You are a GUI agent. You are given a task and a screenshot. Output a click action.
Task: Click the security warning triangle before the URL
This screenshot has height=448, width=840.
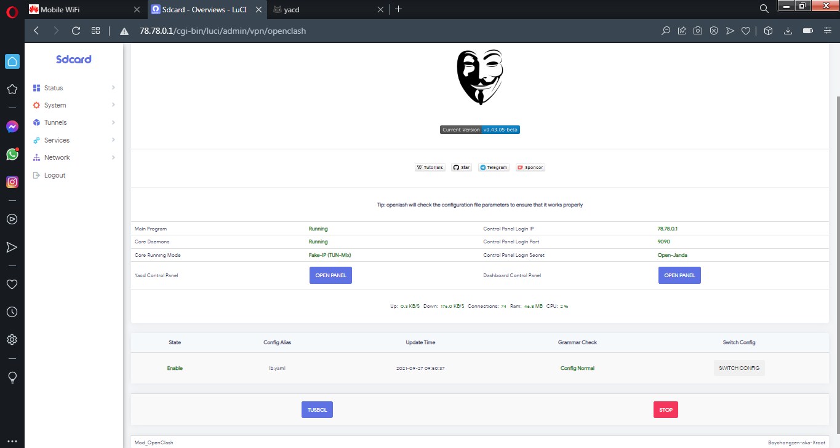click(124, 31)
